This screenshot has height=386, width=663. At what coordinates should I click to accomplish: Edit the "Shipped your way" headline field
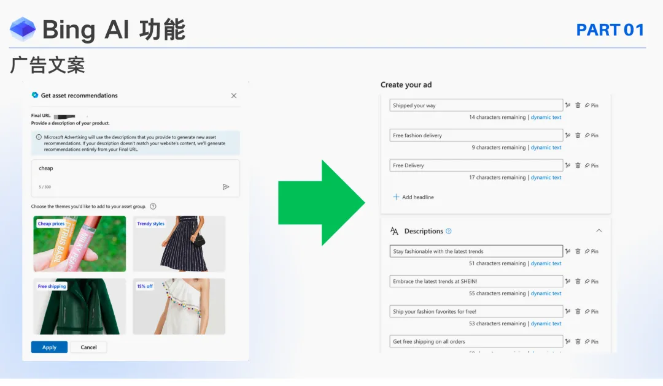[476, 105]
